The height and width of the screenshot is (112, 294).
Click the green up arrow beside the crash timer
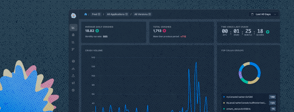[268, 32]
